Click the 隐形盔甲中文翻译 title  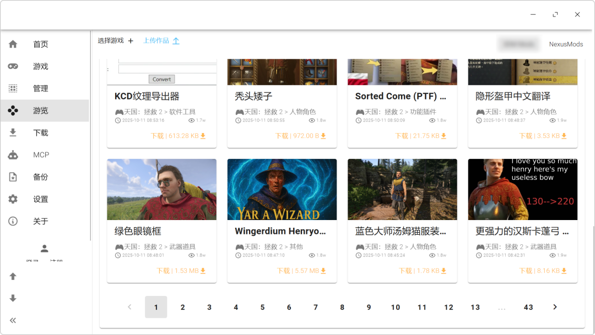[513, 96]
